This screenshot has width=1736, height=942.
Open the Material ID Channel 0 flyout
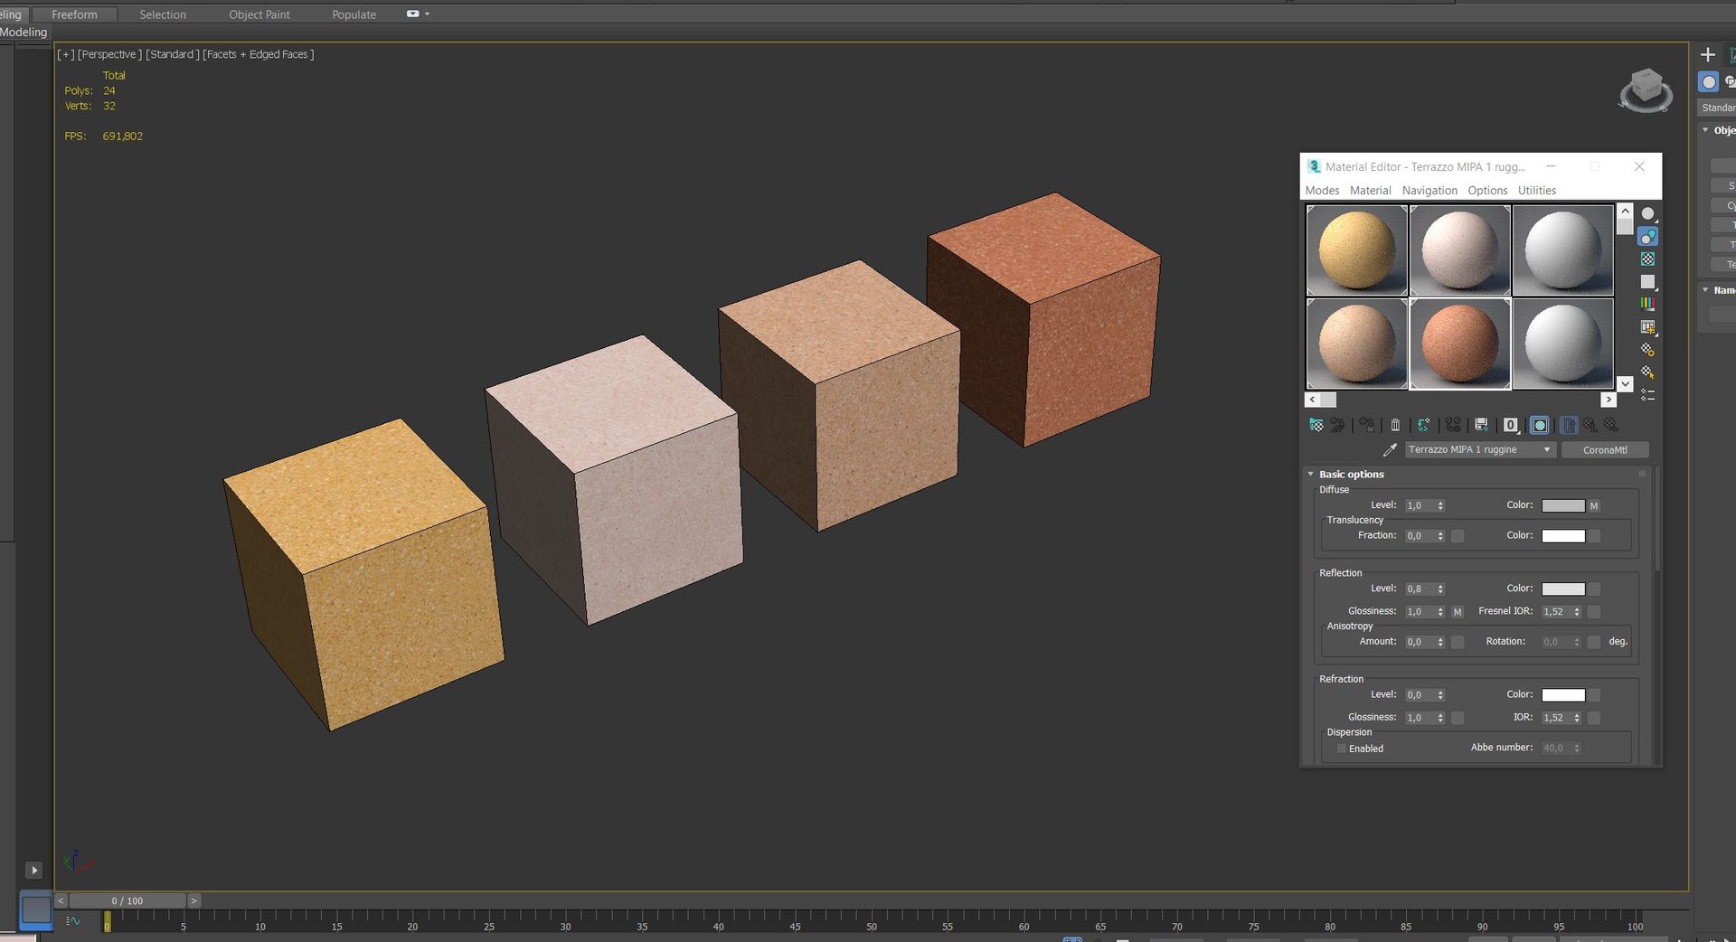coord(1511,425)
